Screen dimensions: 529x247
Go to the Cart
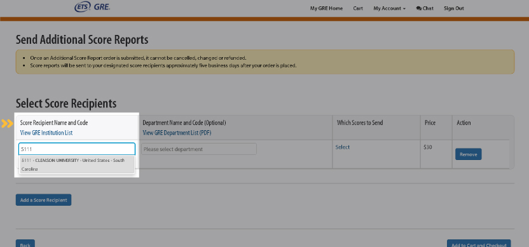coord(358,8)
